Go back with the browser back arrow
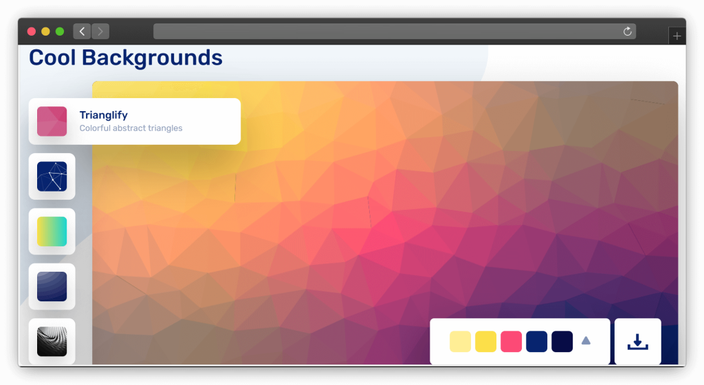This screenshot has height=385, width=704. click(82, 31)
